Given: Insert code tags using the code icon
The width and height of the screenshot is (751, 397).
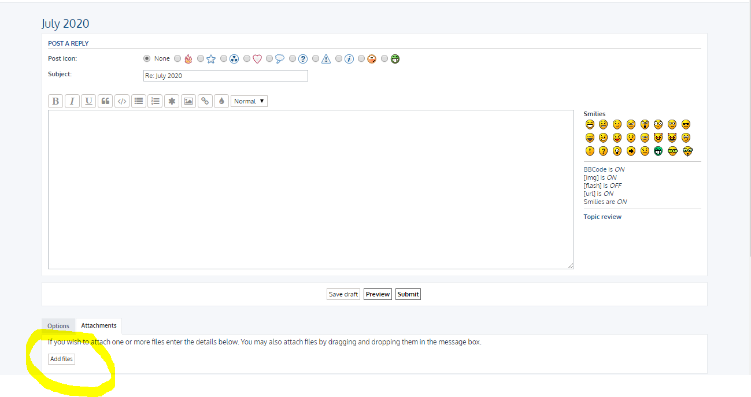Looking at the screenshot, I should tap(122, 101).
